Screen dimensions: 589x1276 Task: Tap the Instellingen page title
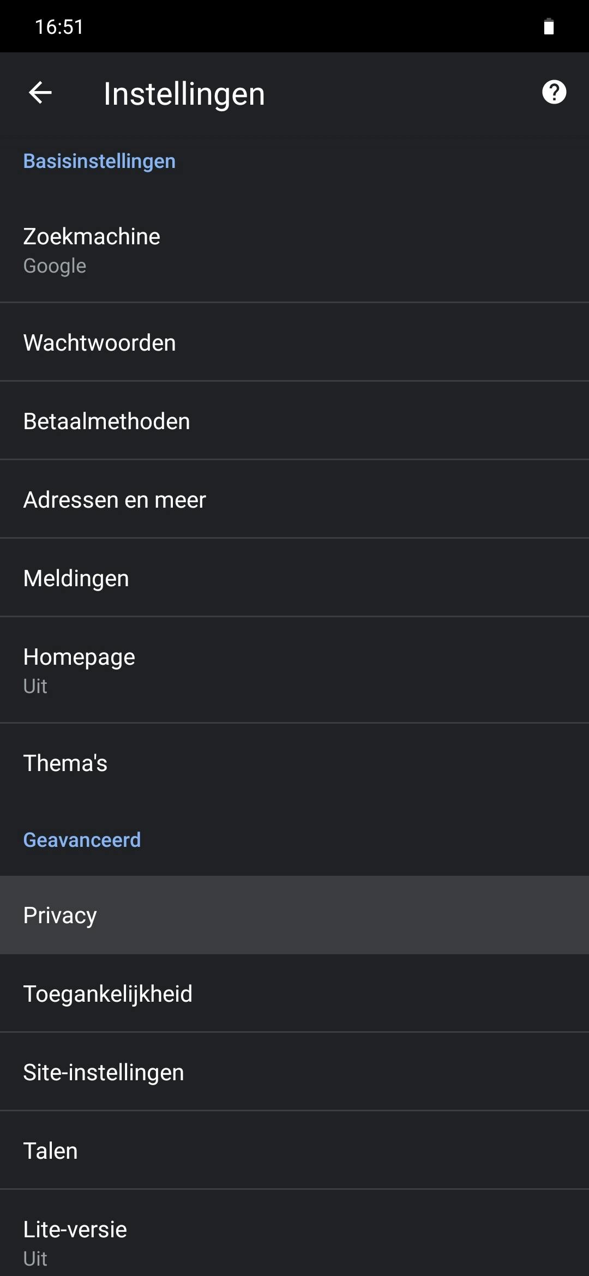click(184, 94)
